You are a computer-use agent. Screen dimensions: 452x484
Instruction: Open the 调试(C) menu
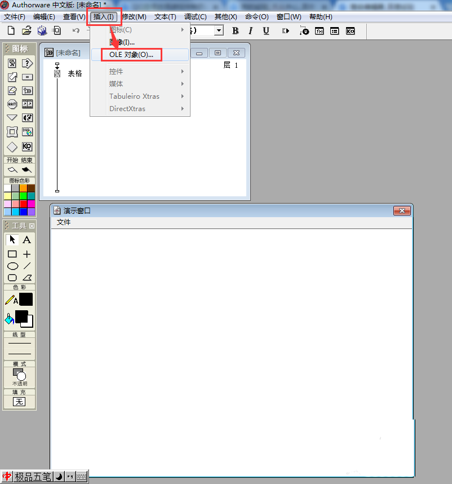tap(195, 17)
